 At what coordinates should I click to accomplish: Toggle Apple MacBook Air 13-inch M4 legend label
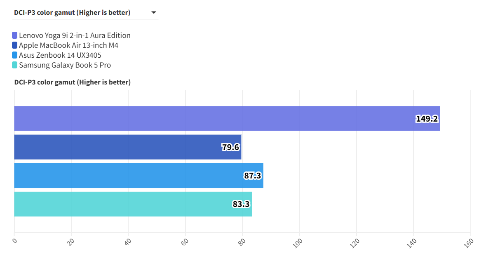(68, 45)
